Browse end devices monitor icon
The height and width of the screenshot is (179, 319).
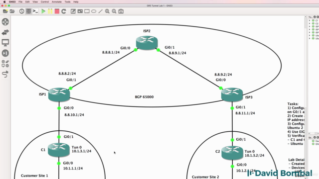[5, 43]
